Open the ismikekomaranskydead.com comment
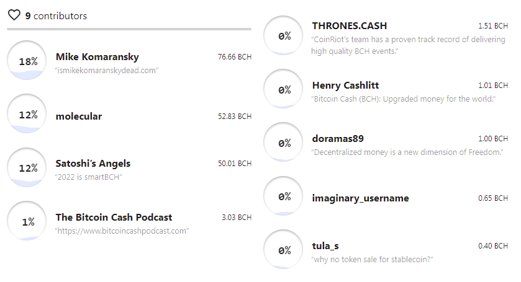Viewport: 521px width, 282px height. pyautogui.click(x=107, y=70)
